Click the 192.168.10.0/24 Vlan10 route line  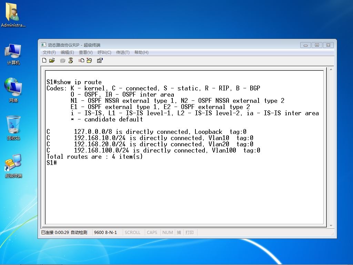pyautogui.click(x=150, y=138)
